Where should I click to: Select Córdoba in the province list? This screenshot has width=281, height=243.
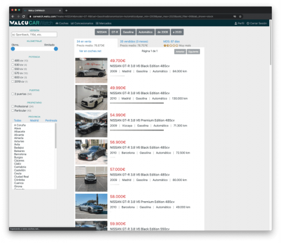(20, 180)
